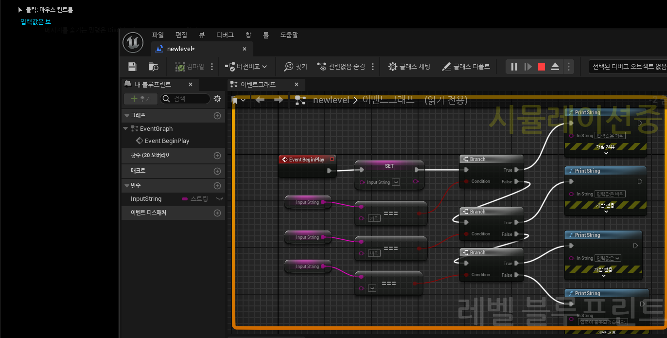Add a new variable in 변수 section
The image size is (667, 338).
[x=217, y=186]
